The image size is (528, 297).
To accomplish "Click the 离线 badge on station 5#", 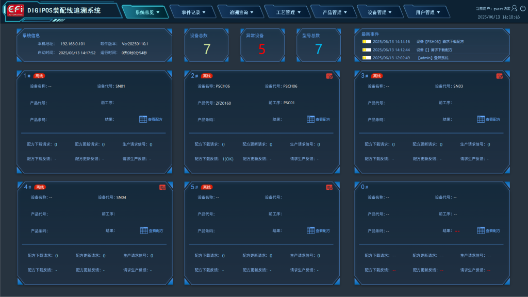I will click(207, 187).
